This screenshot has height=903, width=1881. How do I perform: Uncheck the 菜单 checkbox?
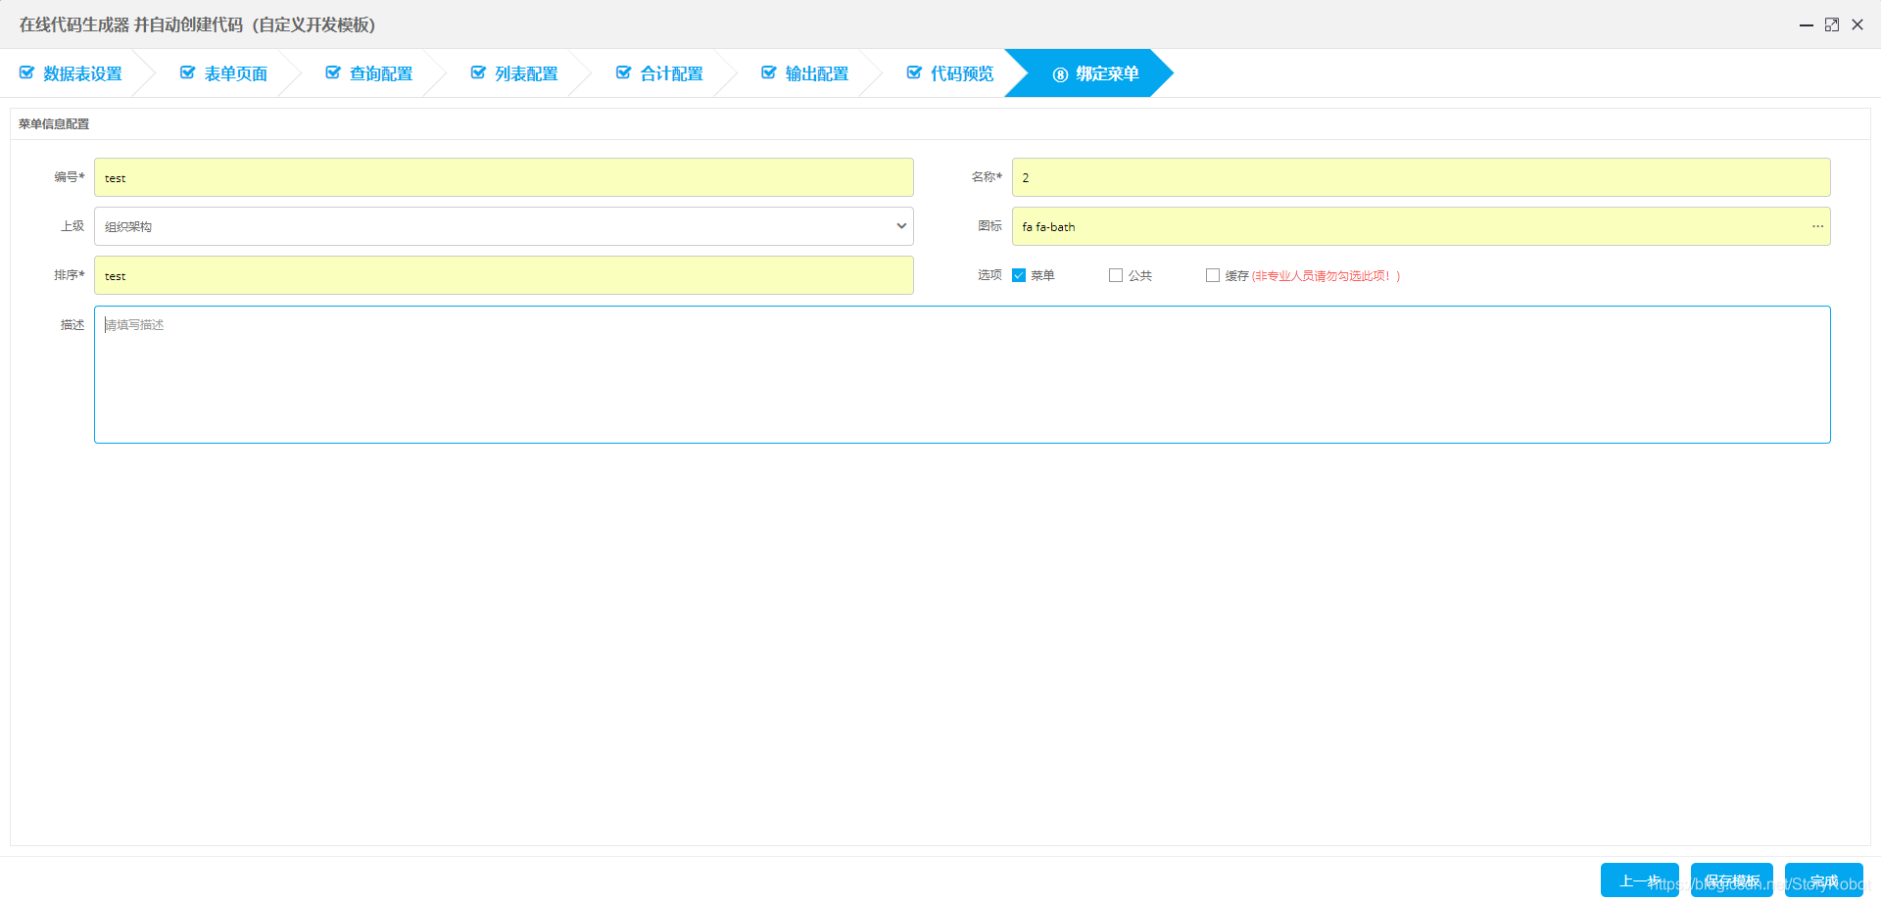(1019, 275)
